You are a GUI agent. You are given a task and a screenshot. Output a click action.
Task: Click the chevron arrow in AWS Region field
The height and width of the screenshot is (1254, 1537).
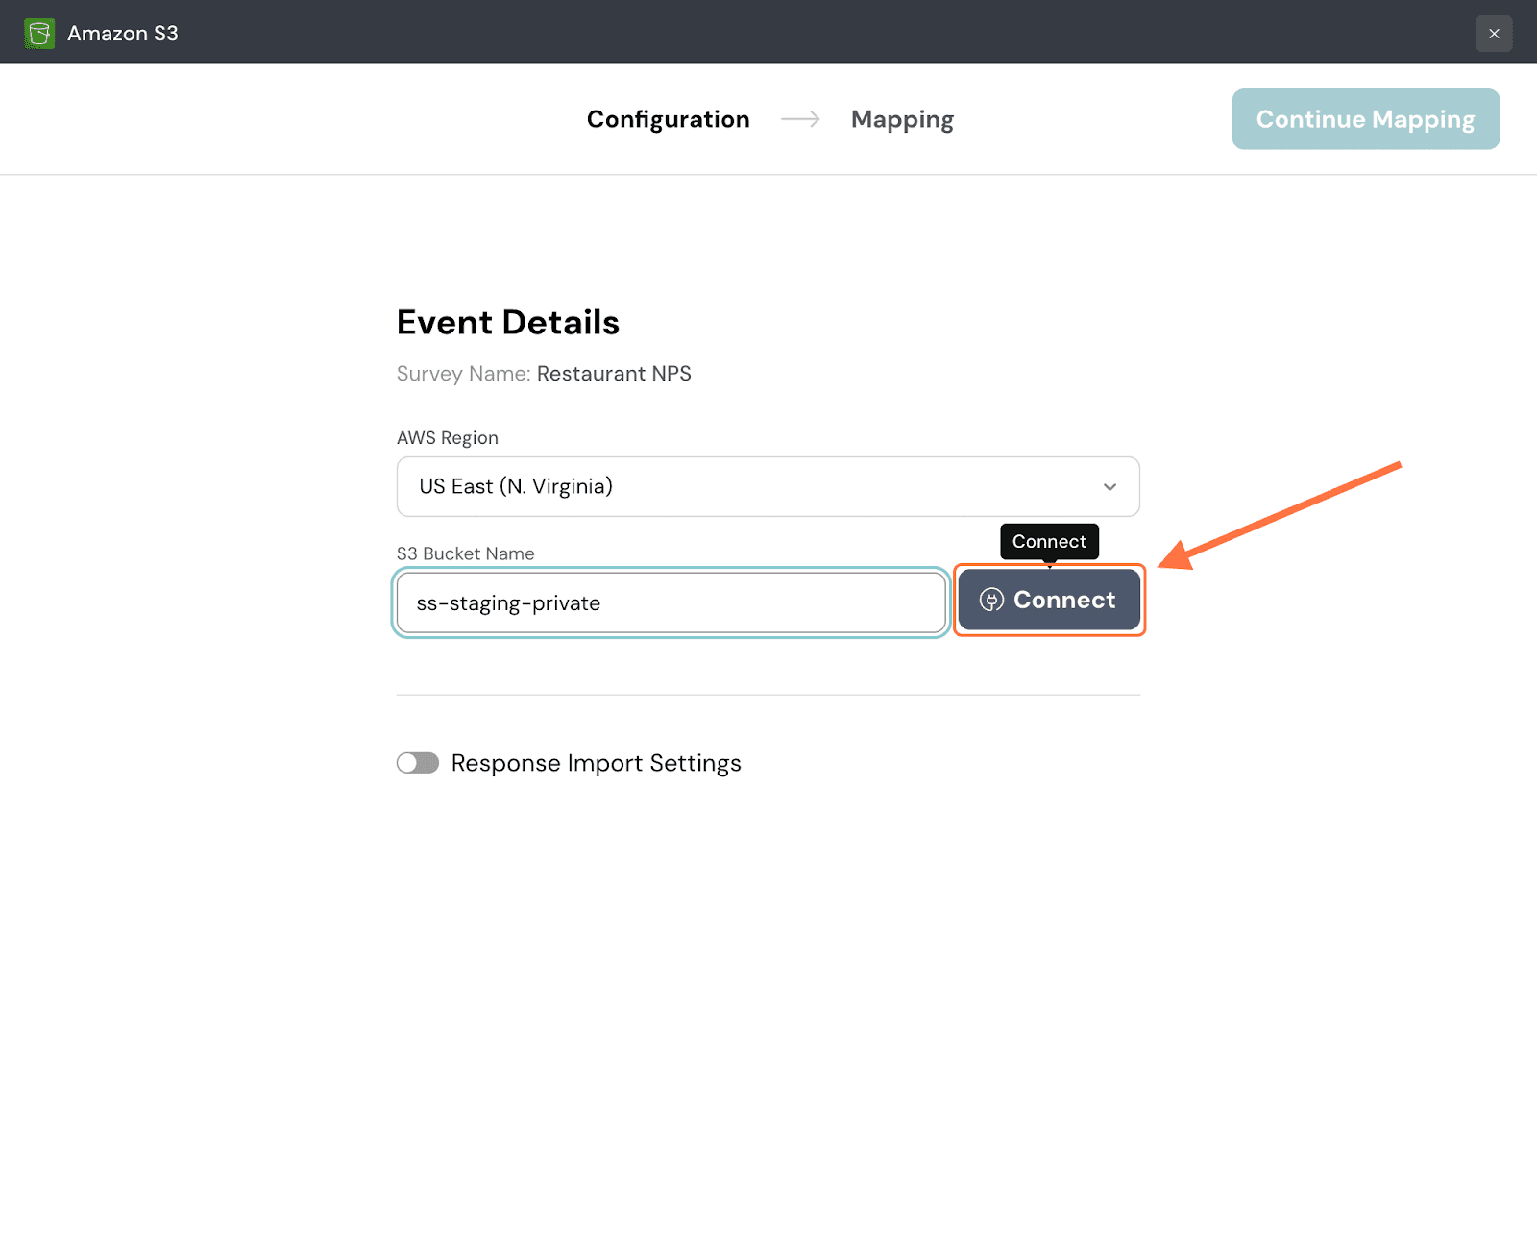(1110, 487)
